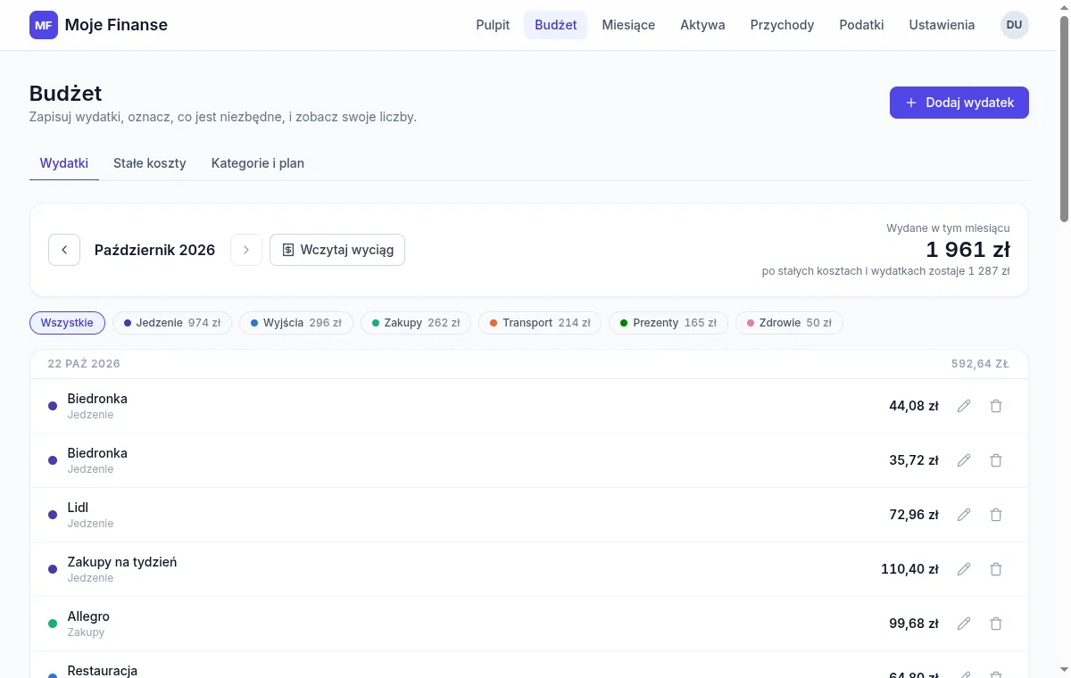Viewport: 1071px width, 678px height.
Task: Select Budżet in the top navigation
Action: [555, 25]
